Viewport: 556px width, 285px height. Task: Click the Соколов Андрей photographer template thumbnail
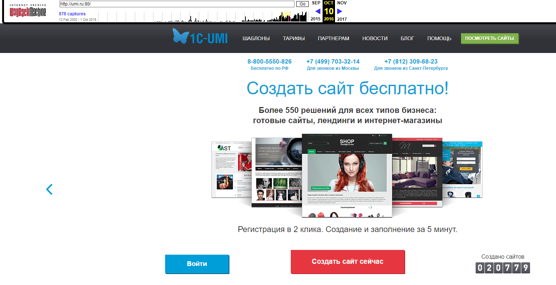point(277,172)
